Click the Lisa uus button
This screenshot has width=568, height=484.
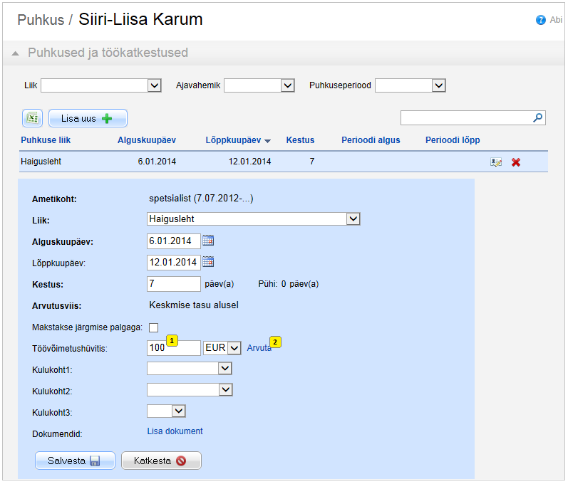[88, 118]
